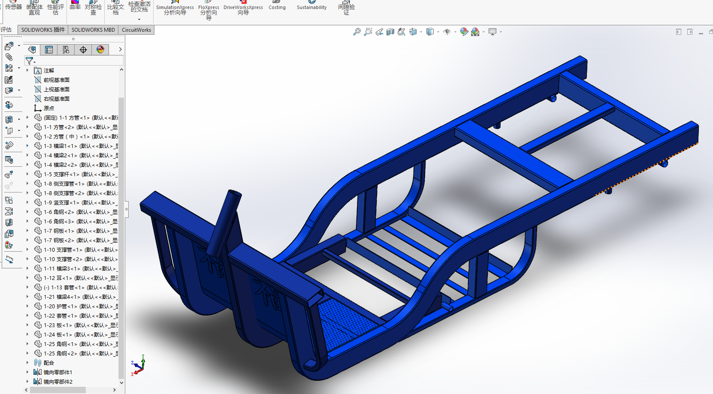The height and width of the screenshot is (394, 713).
Task: Click the filter funnel in feature tree
Action: pos(29,61)
